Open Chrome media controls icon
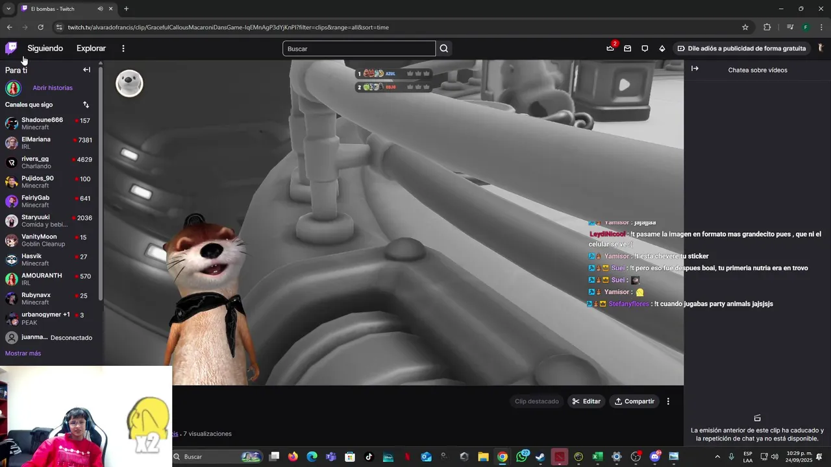This screenshot has height=467, width=831. click(x=790, y=27)
